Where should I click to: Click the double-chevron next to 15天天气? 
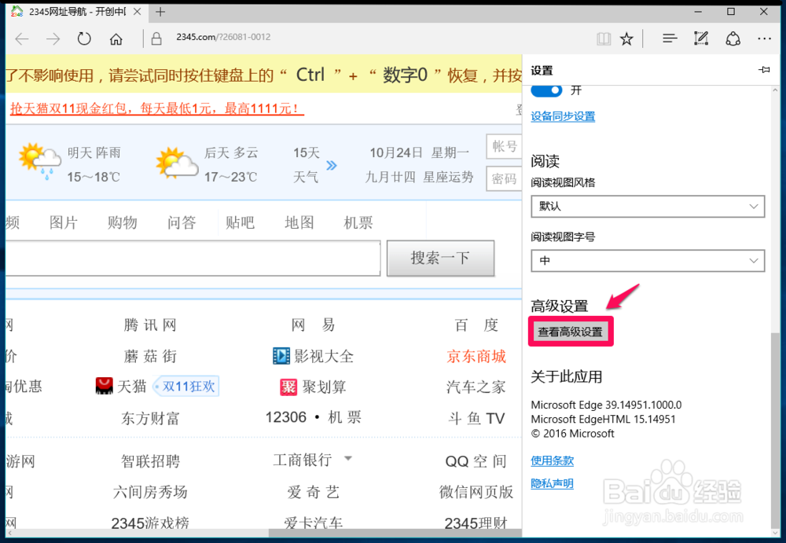tap(332, 166)
